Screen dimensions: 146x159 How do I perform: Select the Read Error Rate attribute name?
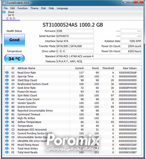click(27, 73)
